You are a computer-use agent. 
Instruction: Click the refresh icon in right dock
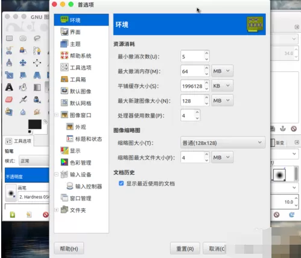click(x=292, y=214)
